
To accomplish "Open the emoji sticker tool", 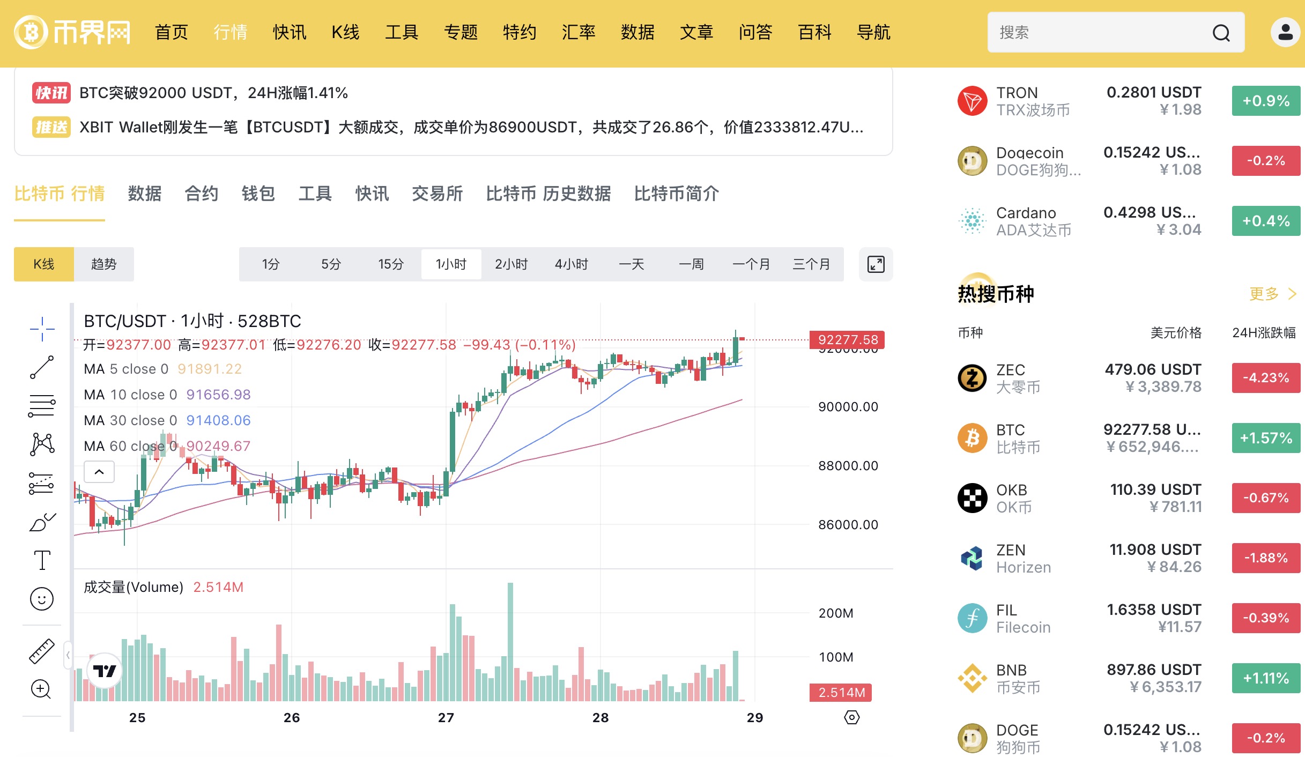I will 42,598.
